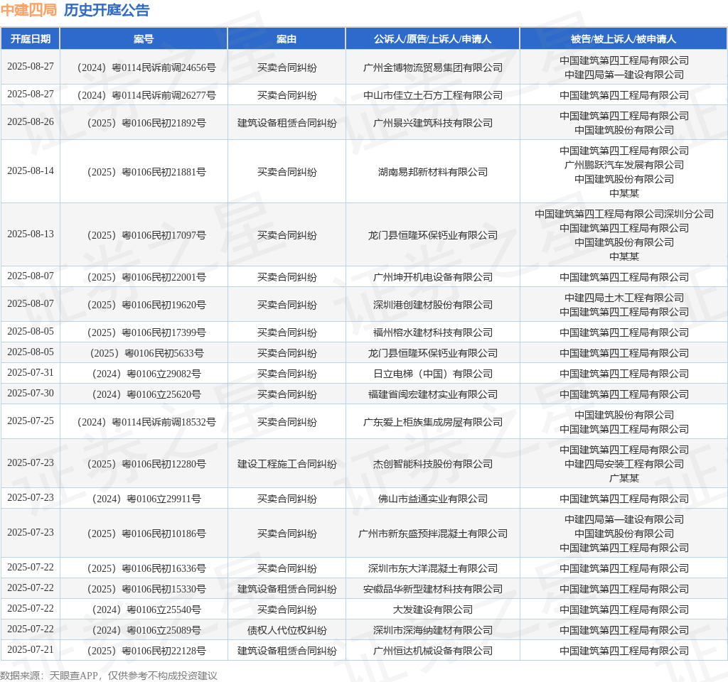This screenshot has width=728, height=682.
Task: Click plaintiff 福州榕水建材科技有限公司
Action: 433,333
